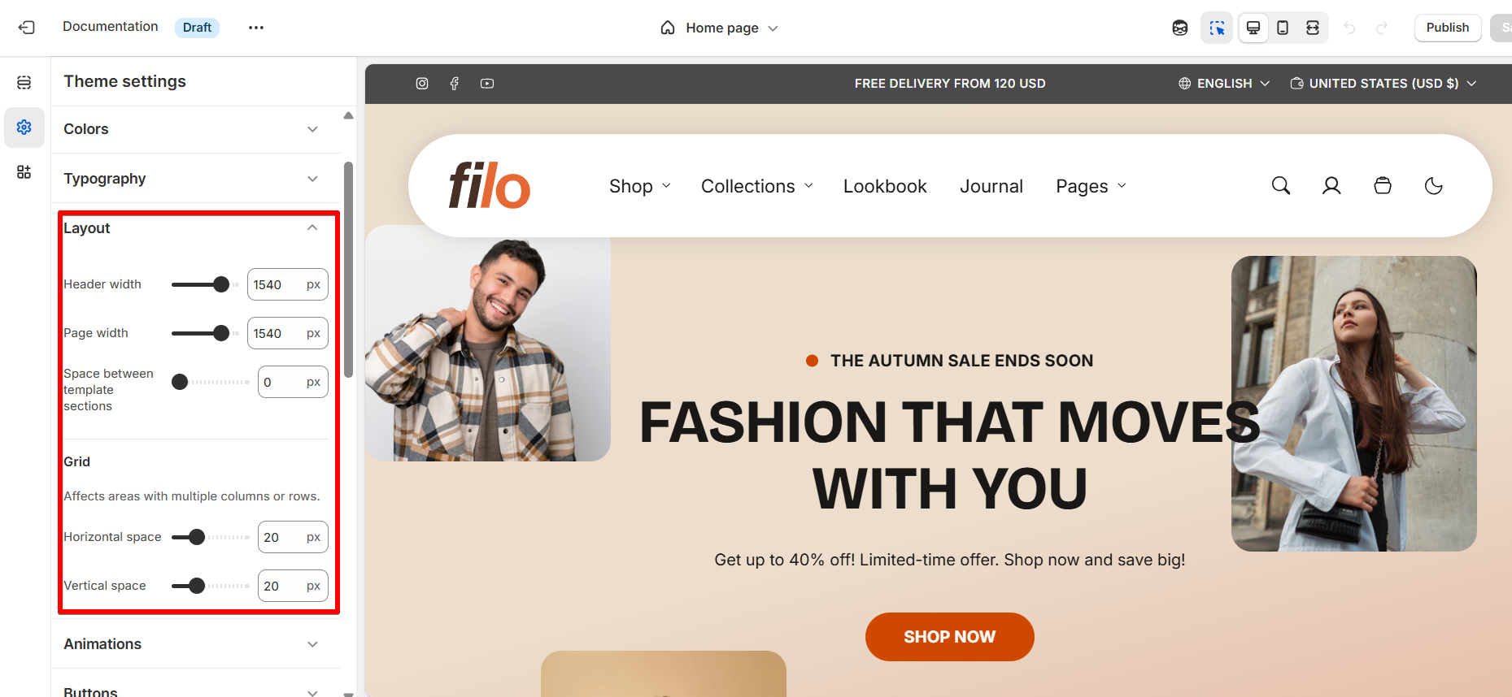Open the store search magnifier icon
This screenshot has width=1512, height=697.
tap(1281, 186)
